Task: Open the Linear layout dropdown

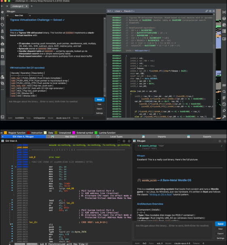Action: pyautogui.click(x=118, y=11)
